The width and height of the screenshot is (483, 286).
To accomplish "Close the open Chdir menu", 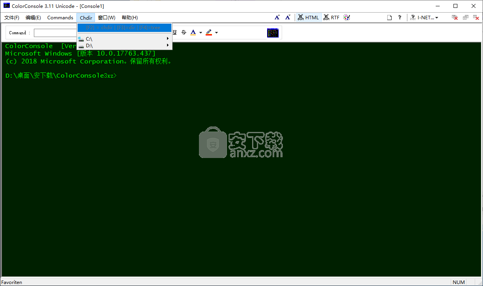I will pyautogui.click(x=86, y=17).
